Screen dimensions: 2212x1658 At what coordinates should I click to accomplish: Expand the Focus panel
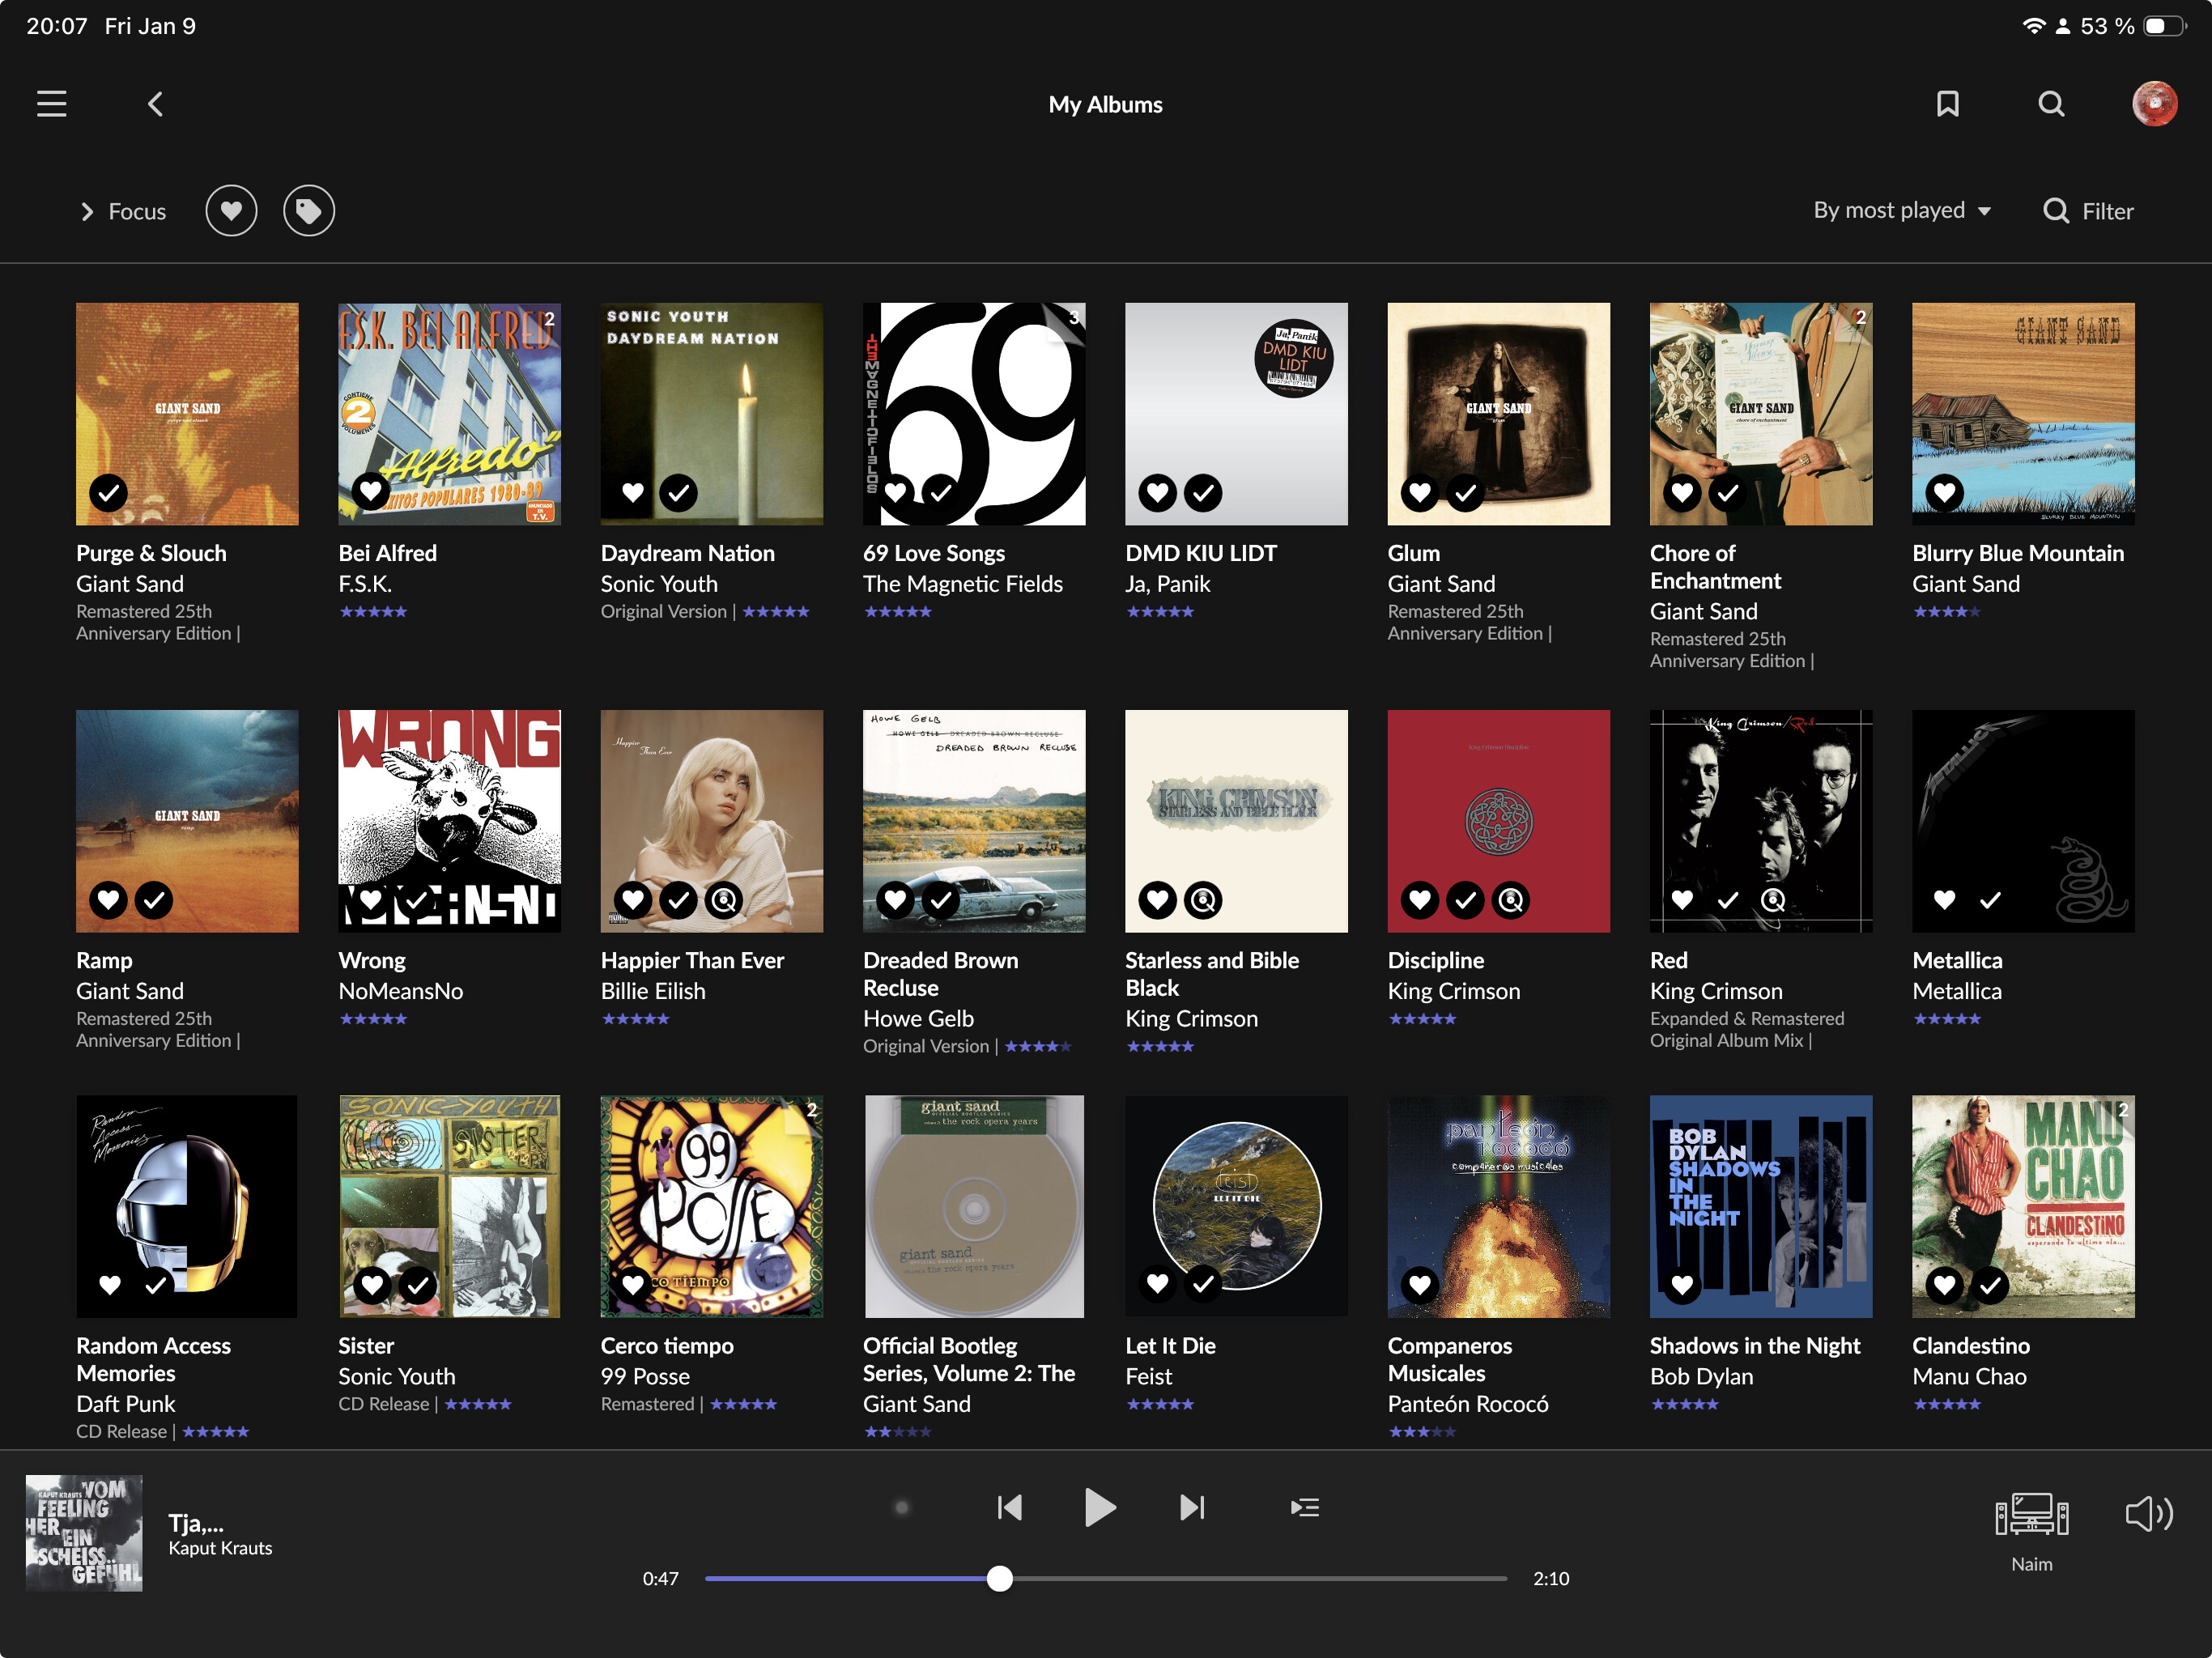tap(122, 211)
